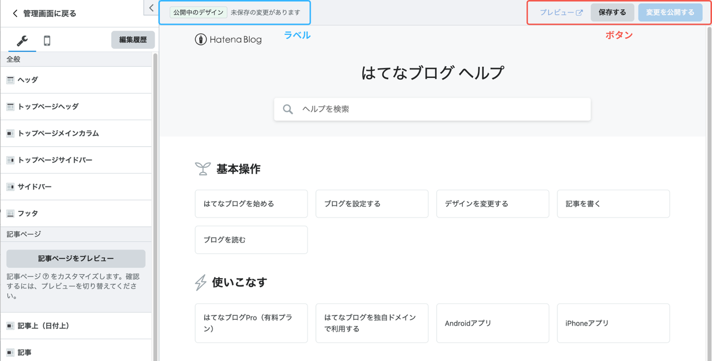Click the sprout icon beside 基本操作
712x361 pixels.
[x=202, y=169]
